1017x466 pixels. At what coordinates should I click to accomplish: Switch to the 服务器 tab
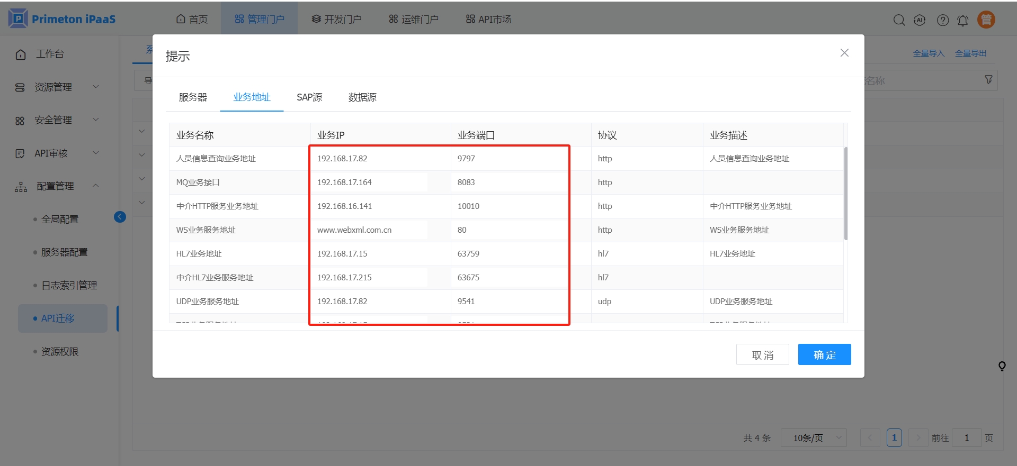pyautogui.click(x=193, y=97)
